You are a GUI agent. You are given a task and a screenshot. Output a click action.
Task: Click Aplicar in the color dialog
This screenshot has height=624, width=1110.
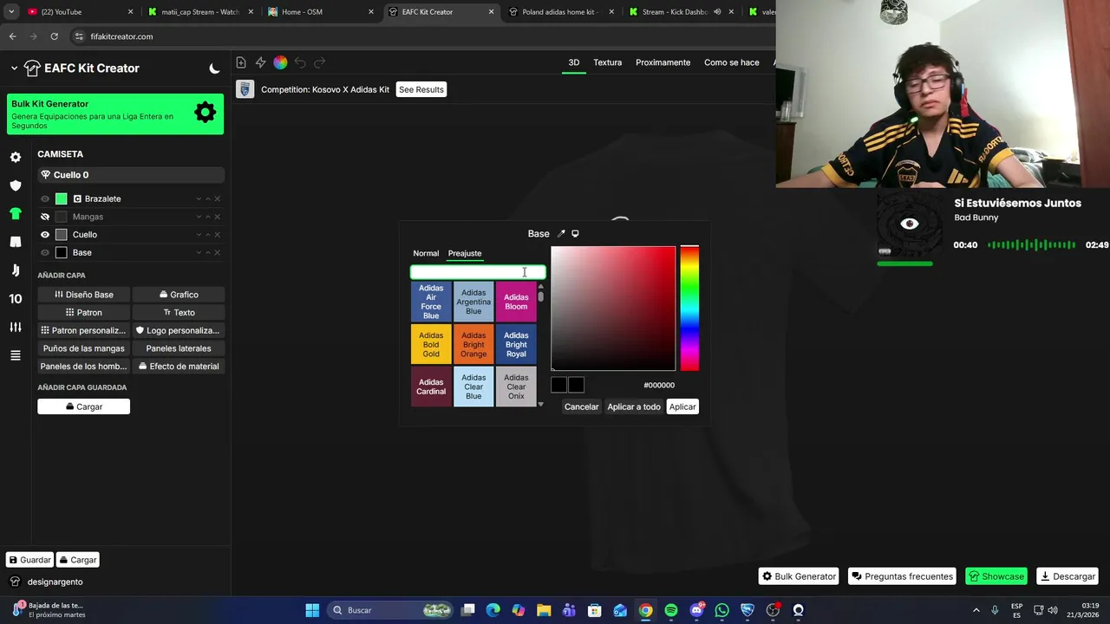pyautogui.click(x=682, y=406)
